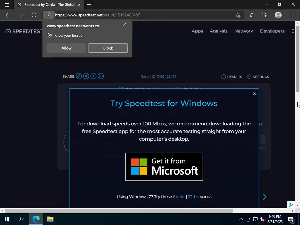Download the 32-bit Windows 7 version
This screenshot has width=300, height=225.
coord(193,197)
